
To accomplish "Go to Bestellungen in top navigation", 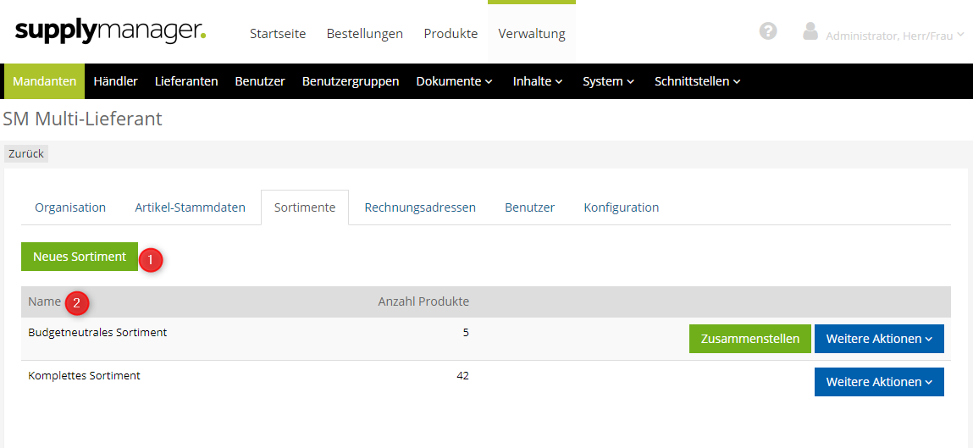I will pos(365,34).
